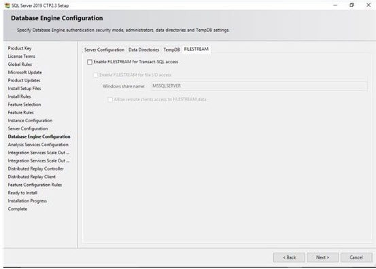Proceed with the Next > button
Image resolution: width=376 pixels, height=269 pixels.
[322, 257]
